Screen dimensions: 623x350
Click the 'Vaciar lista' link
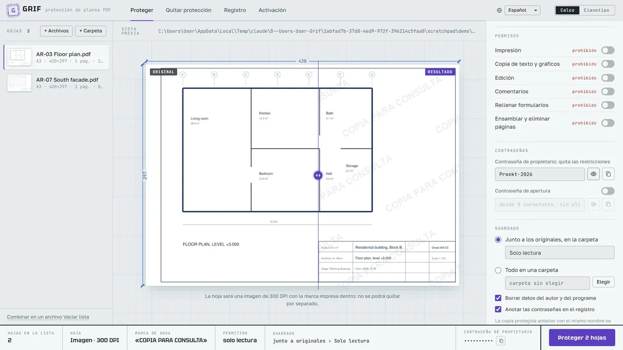pyautogui.click(x=76, y=317)
